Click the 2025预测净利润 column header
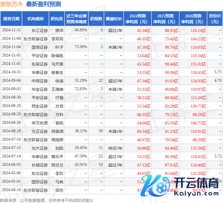The height and width of the screenshot is (203, 223). click(165, 19)
